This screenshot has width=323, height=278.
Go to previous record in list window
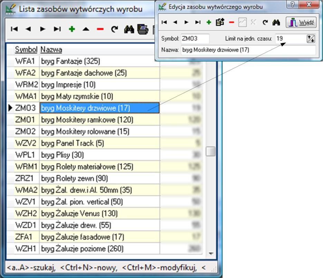(28, 29)
